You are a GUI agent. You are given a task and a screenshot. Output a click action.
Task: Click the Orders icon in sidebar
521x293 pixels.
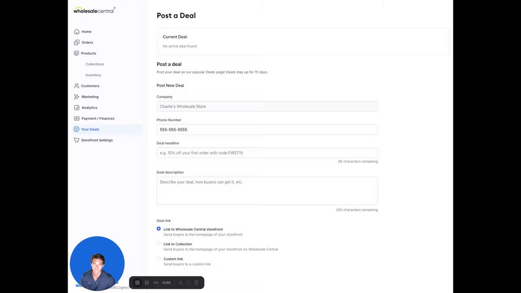[x=77, y=42]
